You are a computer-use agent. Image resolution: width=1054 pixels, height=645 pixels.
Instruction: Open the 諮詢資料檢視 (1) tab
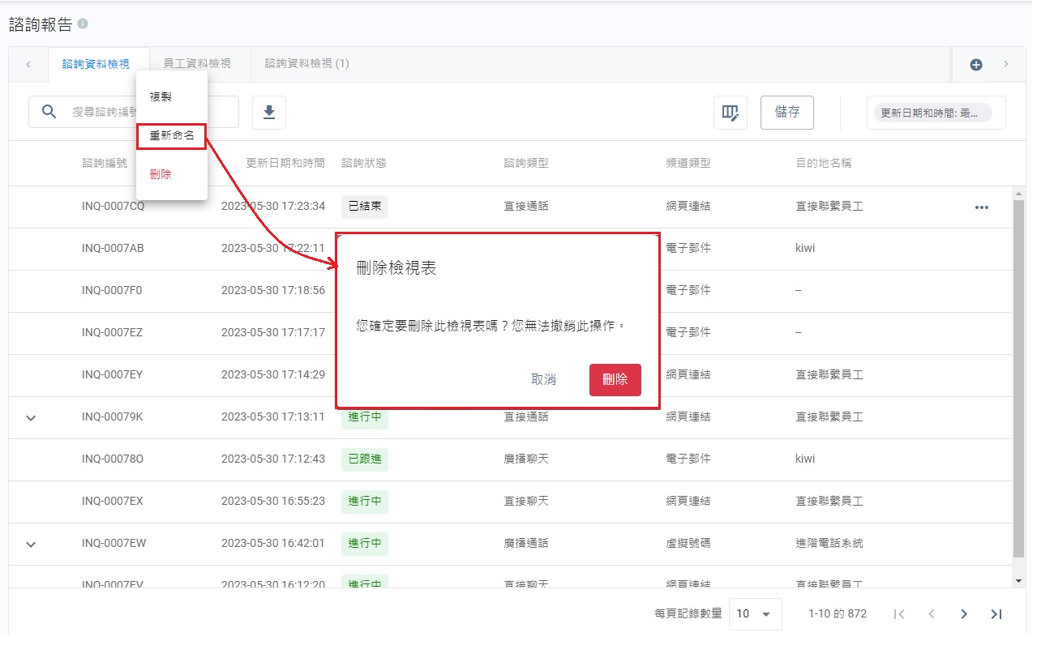point(306,63)
